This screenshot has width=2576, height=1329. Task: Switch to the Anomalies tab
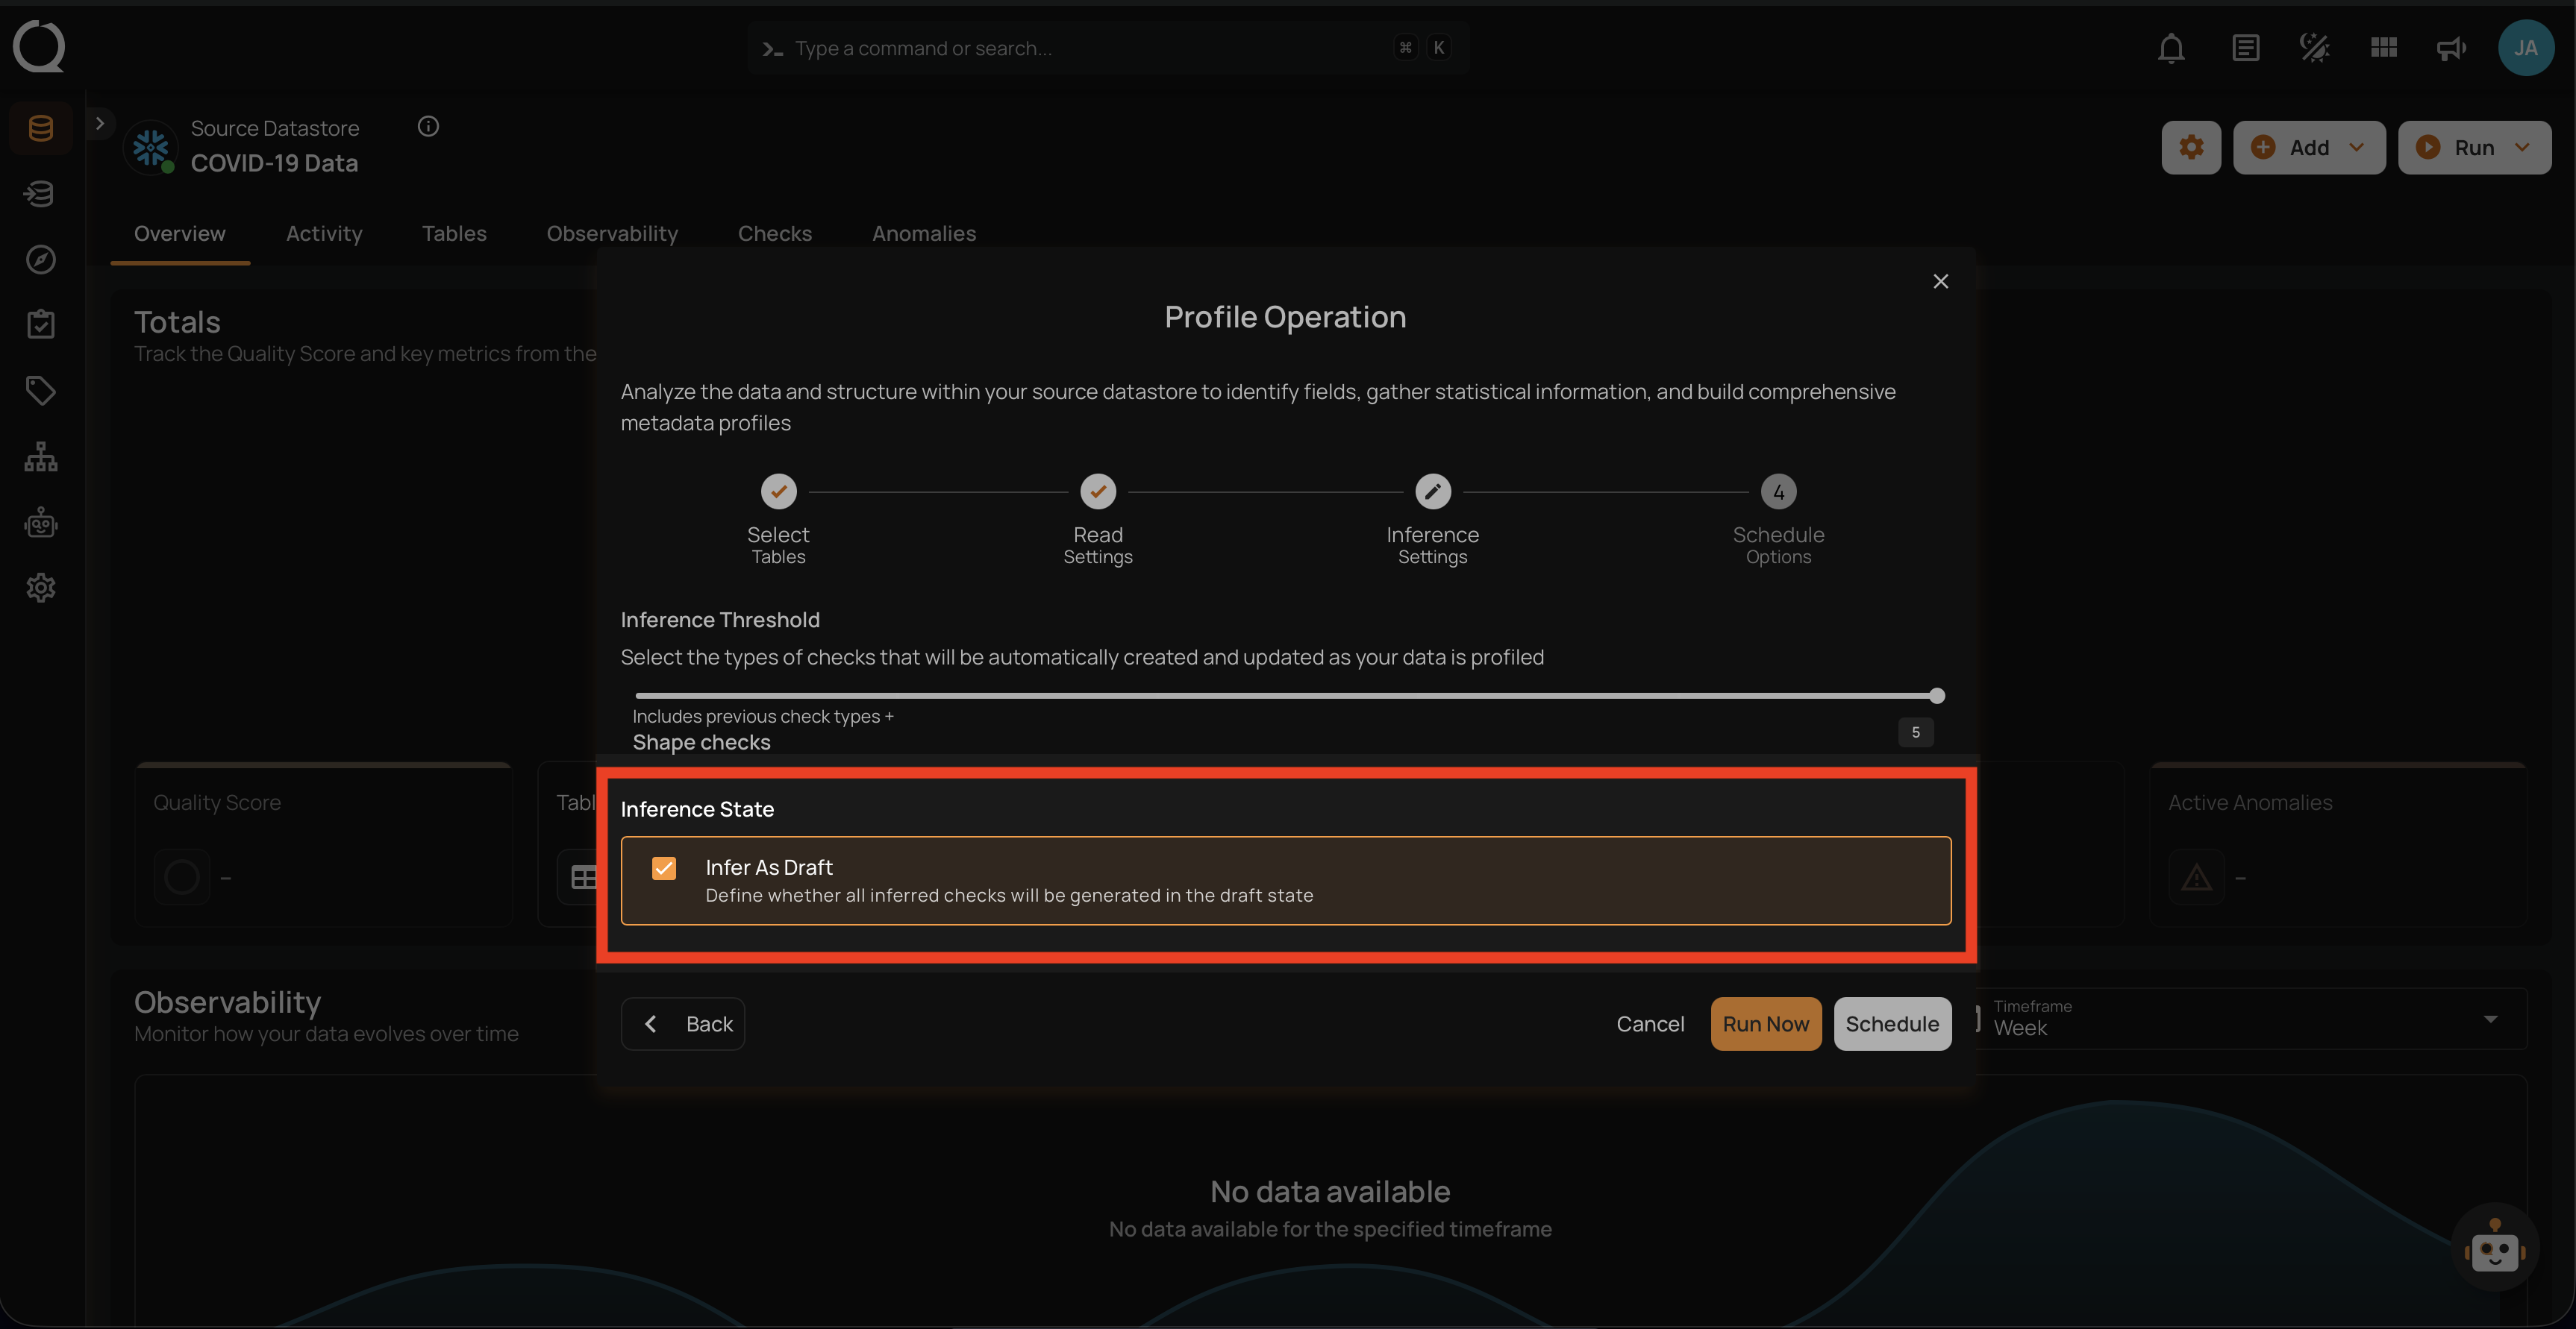(923, 233)
